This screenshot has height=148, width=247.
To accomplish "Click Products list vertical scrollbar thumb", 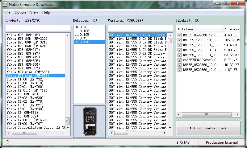I will point(67,121).
